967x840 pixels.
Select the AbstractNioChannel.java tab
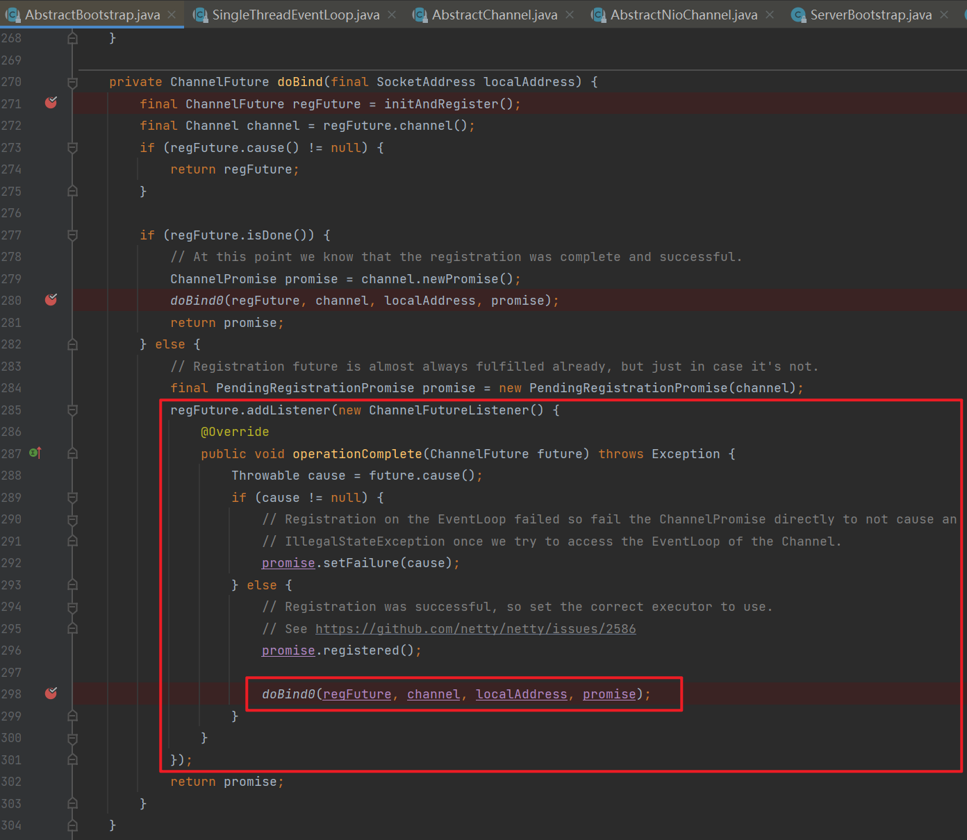point(684,15)
